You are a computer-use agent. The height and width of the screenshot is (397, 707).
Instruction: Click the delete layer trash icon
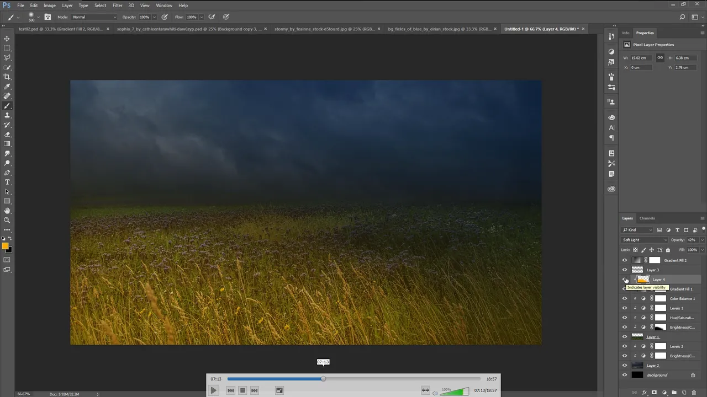(695, 393)
